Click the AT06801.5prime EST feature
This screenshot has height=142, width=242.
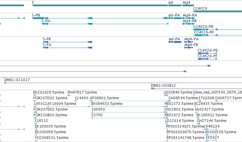[131, 101]
